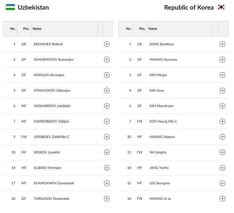234x213 pixels.
Task: Click the Uzbekistan team heading
Action: 33,8
